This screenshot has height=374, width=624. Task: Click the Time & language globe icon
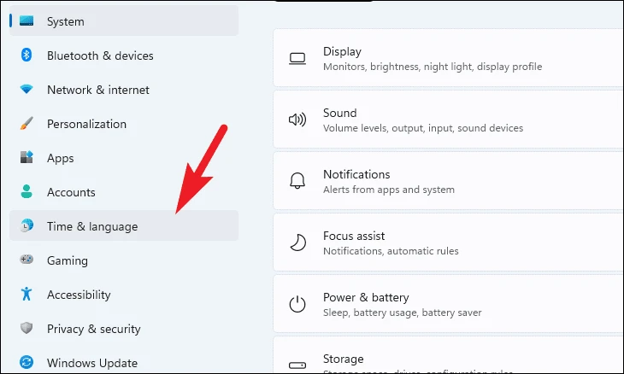point(26,225)
